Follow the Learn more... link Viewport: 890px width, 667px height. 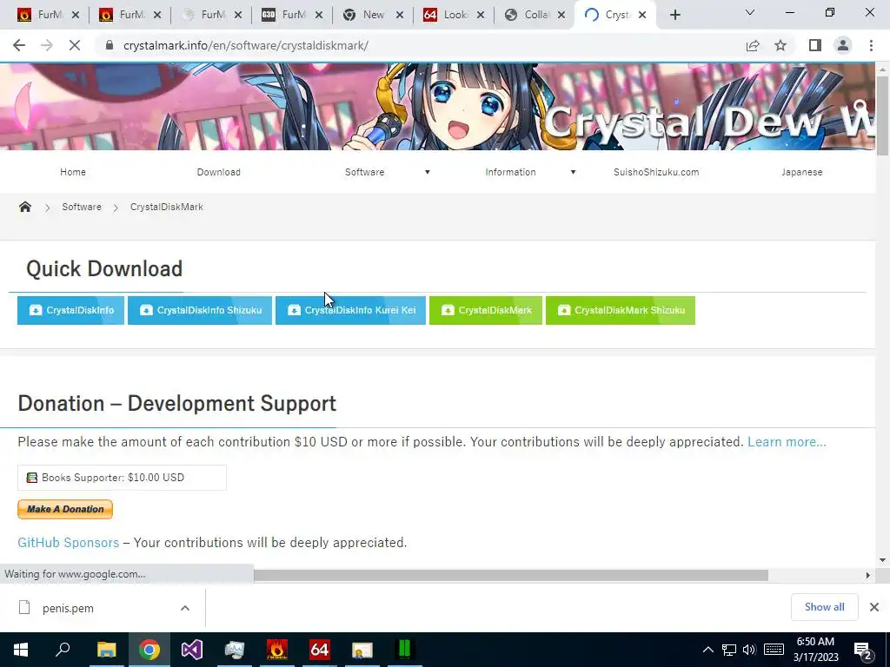coord(787,442)
